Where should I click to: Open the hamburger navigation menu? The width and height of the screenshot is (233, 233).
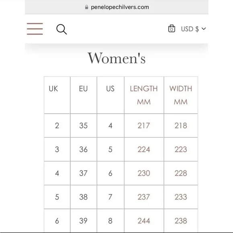[35, 29]
